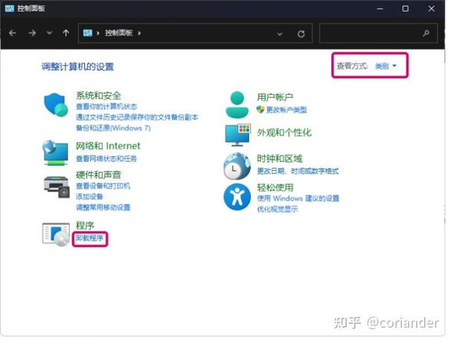
Task: Click 更改日期、时间或数字格式 link
Action: pyautogui.click(x=298, y=171)
